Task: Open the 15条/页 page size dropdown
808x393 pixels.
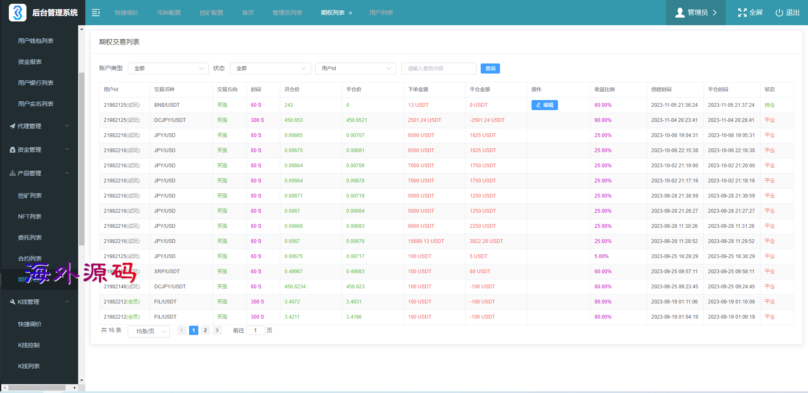Action: tap(149, 331)
